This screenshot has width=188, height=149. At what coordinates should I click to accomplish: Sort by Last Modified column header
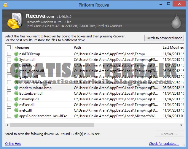172,47
